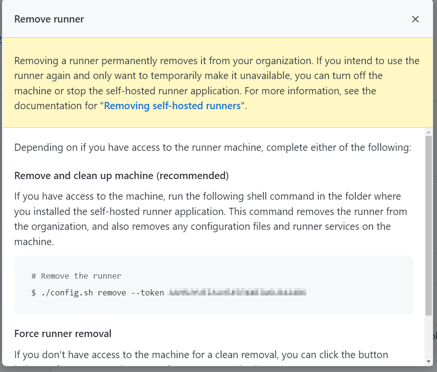This screenshot has height=372, width=437.
Task: Open the "Removing self-hosted runners" documentation link
Action: click(x=172, y=106)
